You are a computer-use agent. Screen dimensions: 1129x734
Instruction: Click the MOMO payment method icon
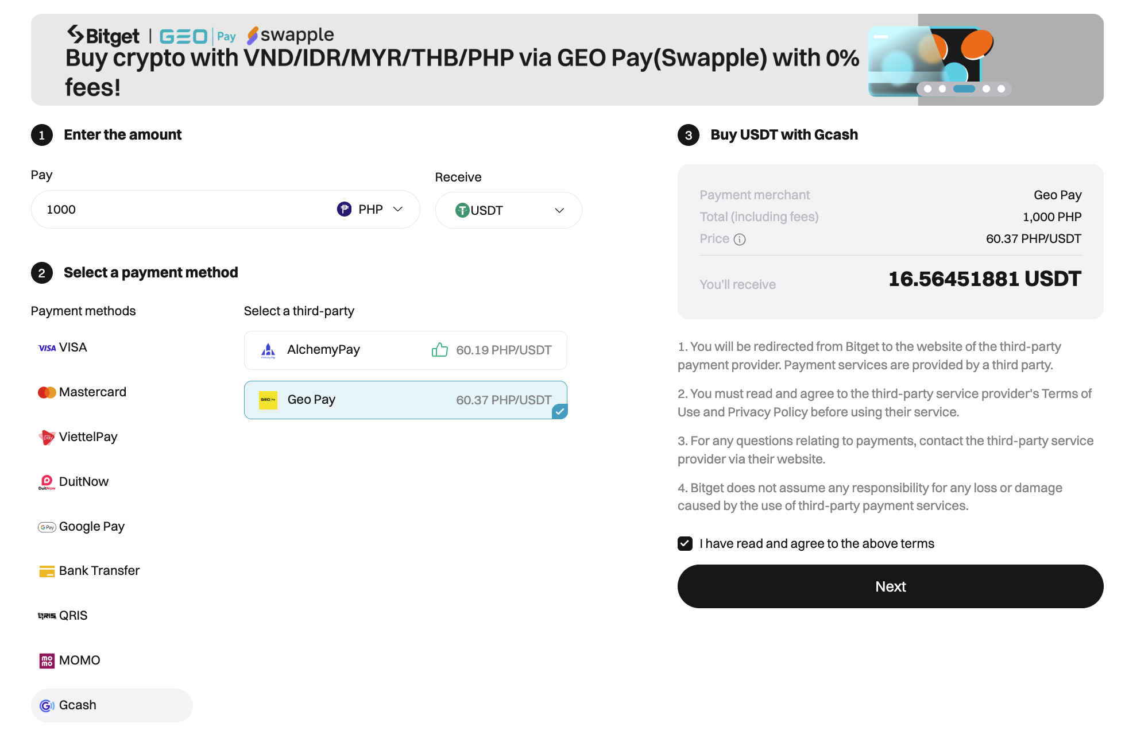[47, 660]
